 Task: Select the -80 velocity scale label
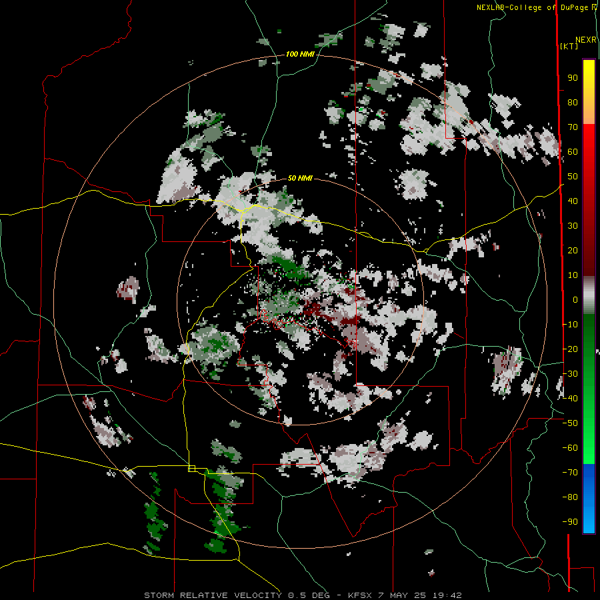pyautogui.click(x=570, y=497)
